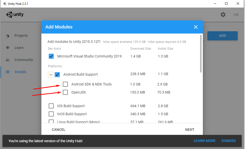Click the Installs list icon

(8, 72)
